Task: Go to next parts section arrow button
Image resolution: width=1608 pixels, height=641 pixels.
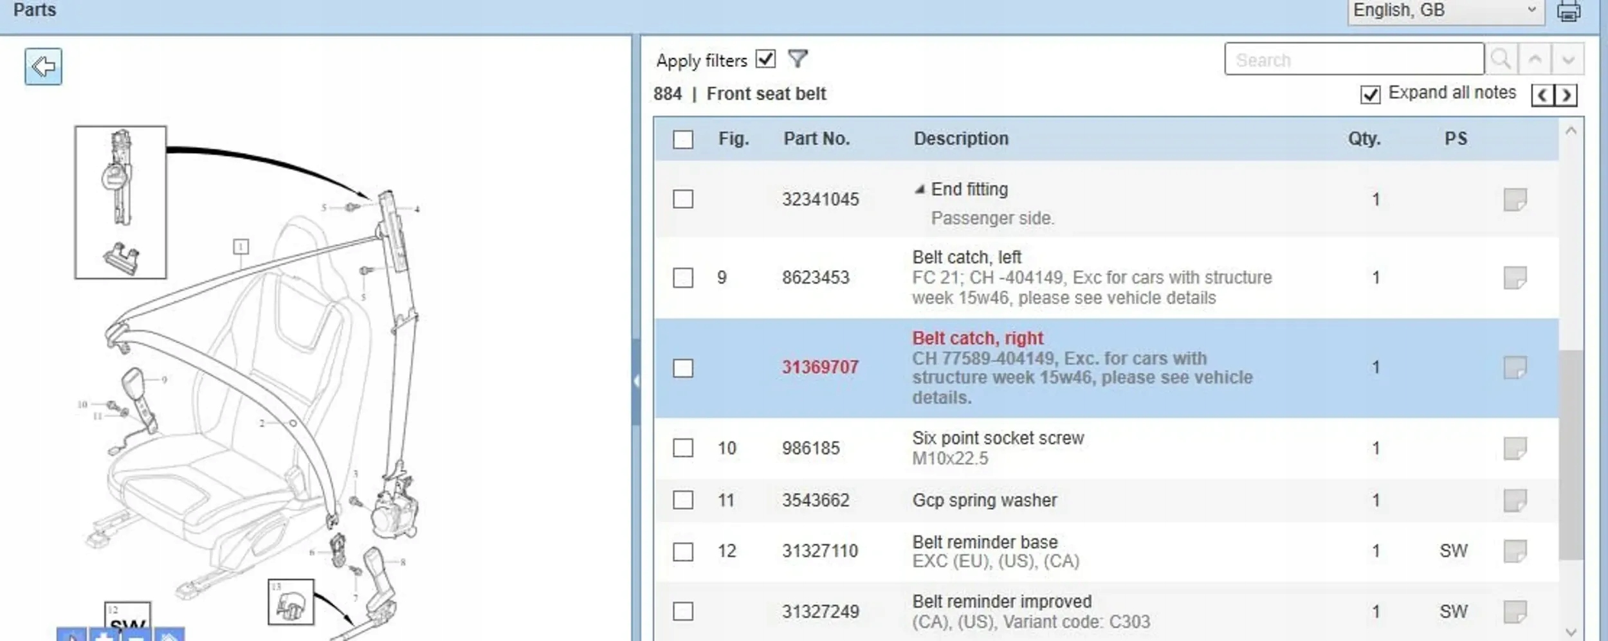Action: [x=1566, y=95]
